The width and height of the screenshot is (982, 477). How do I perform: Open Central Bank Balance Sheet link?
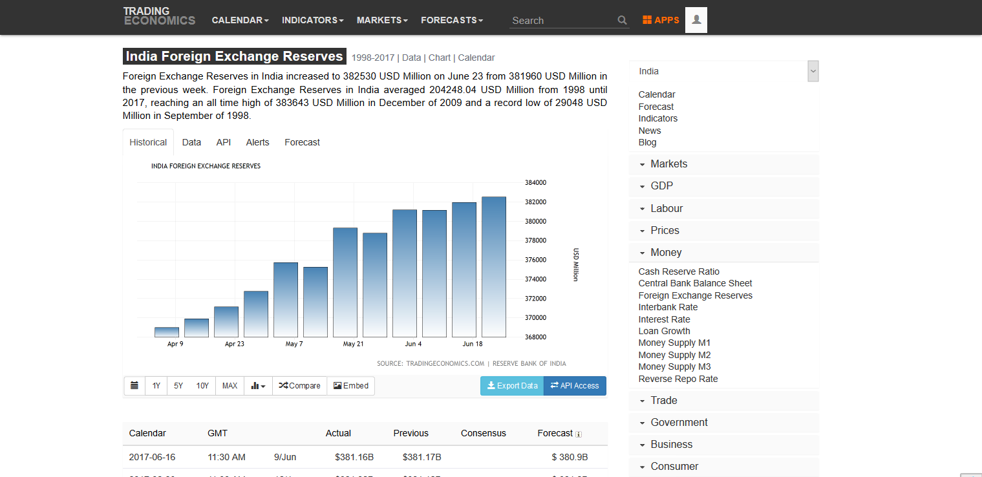[x=695, y=283]
